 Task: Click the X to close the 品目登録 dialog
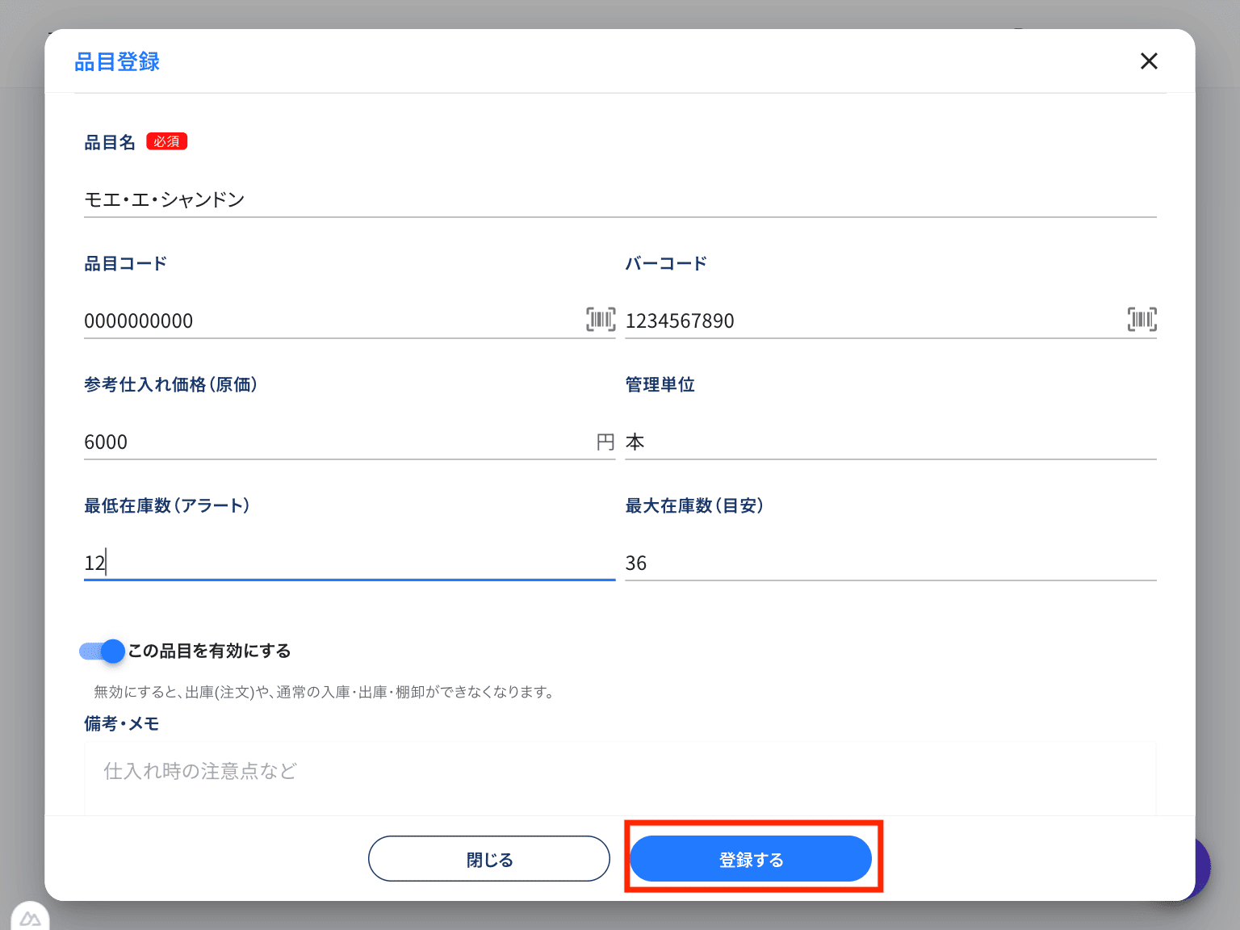pyautogui.click(x=1149, y=61)
